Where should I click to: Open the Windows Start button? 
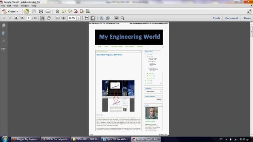click(x=5, y=139)
